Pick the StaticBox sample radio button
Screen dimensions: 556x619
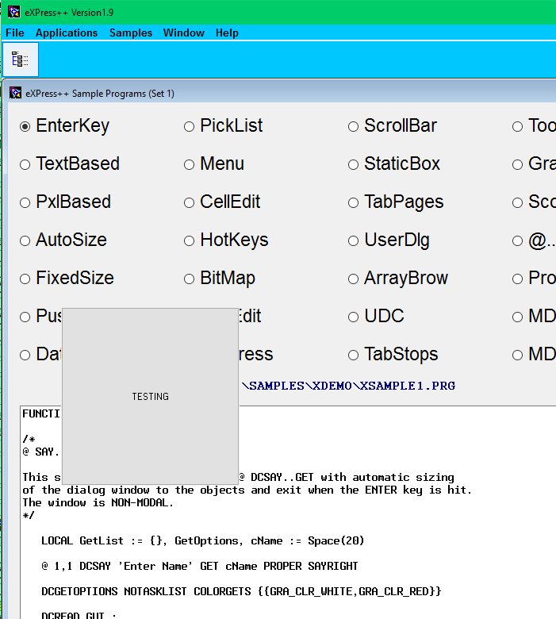tap(353, 164)
